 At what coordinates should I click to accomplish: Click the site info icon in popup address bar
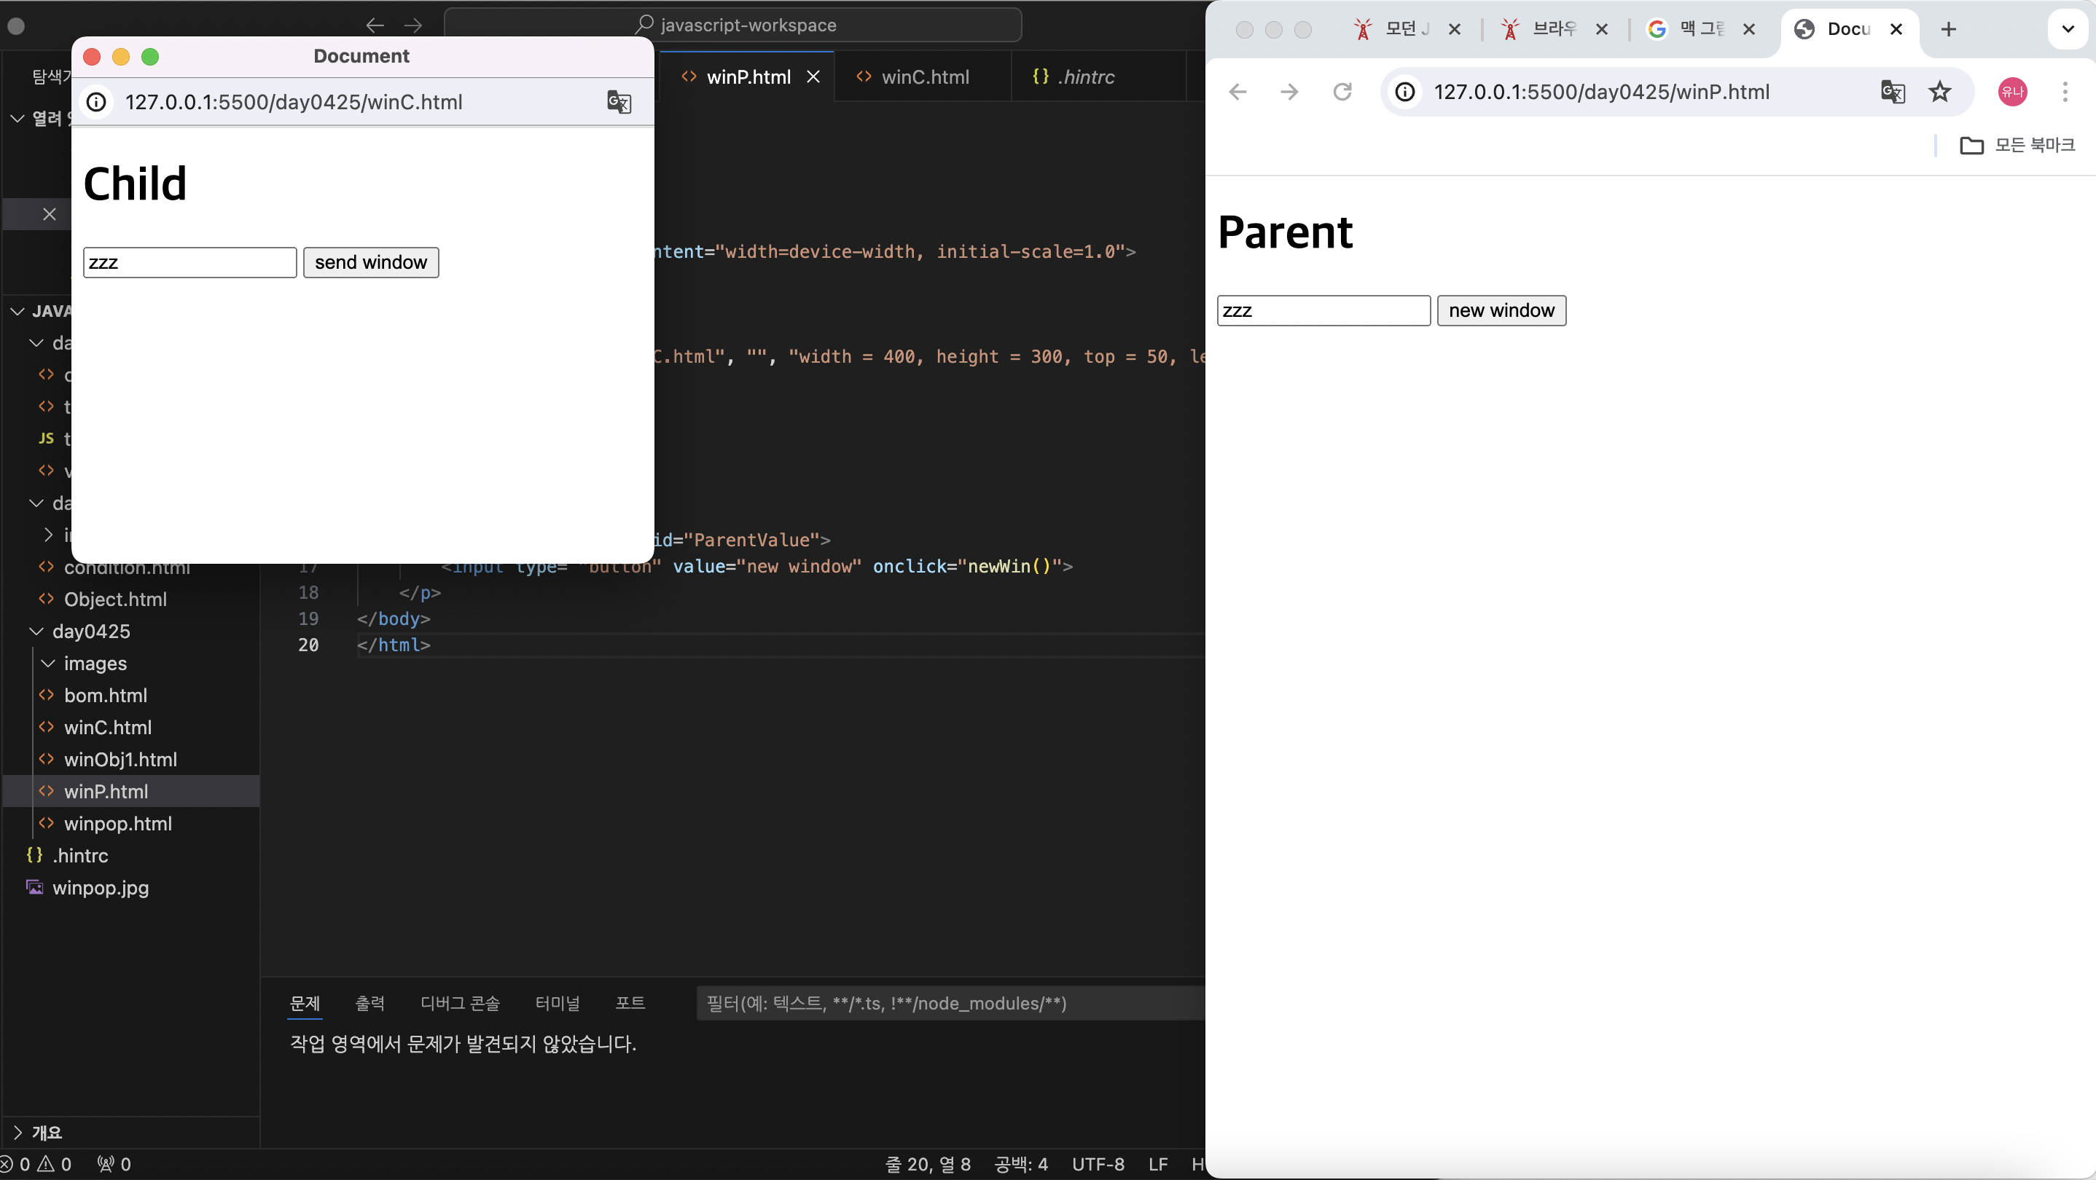click(97, 103)
